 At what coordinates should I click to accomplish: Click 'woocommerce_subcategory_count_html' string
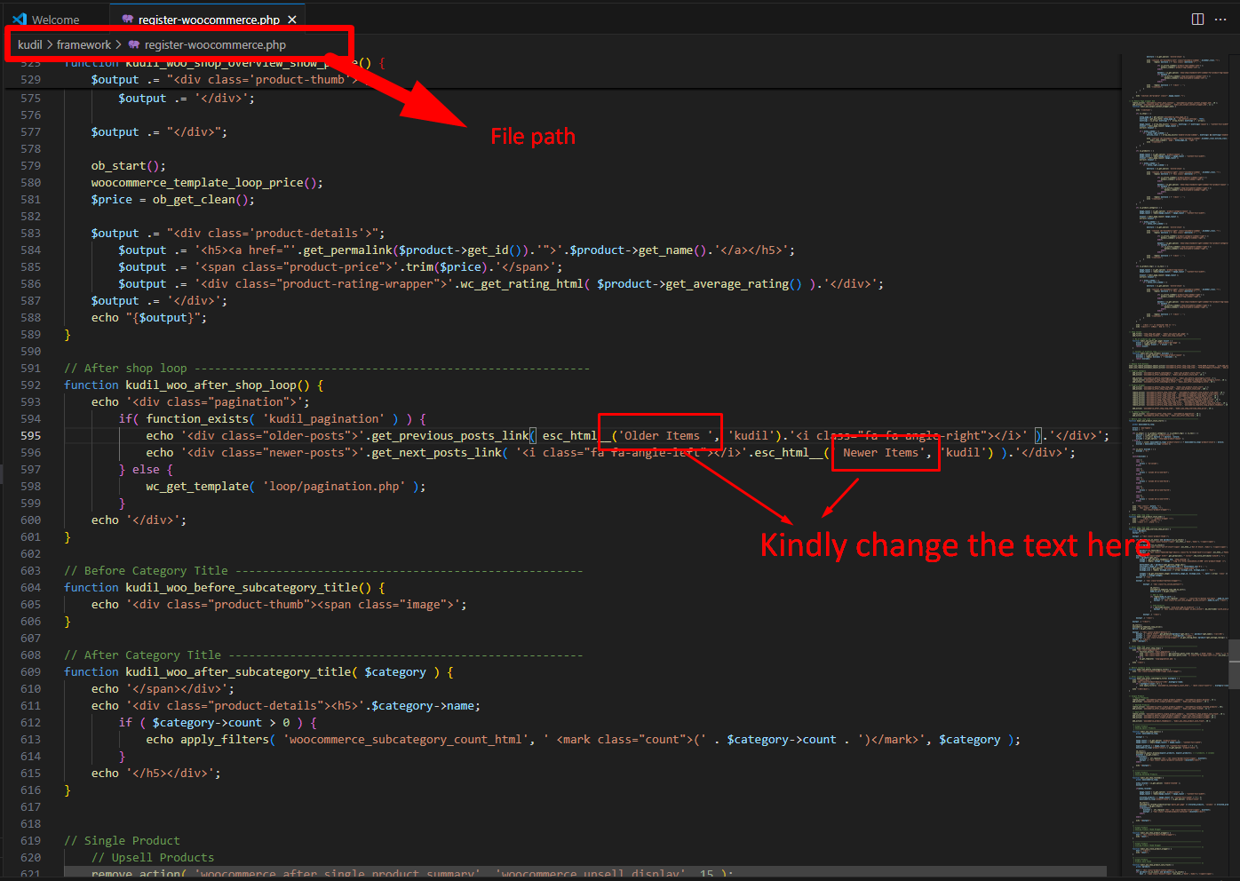pyautogui.click(x=405, y=740)
